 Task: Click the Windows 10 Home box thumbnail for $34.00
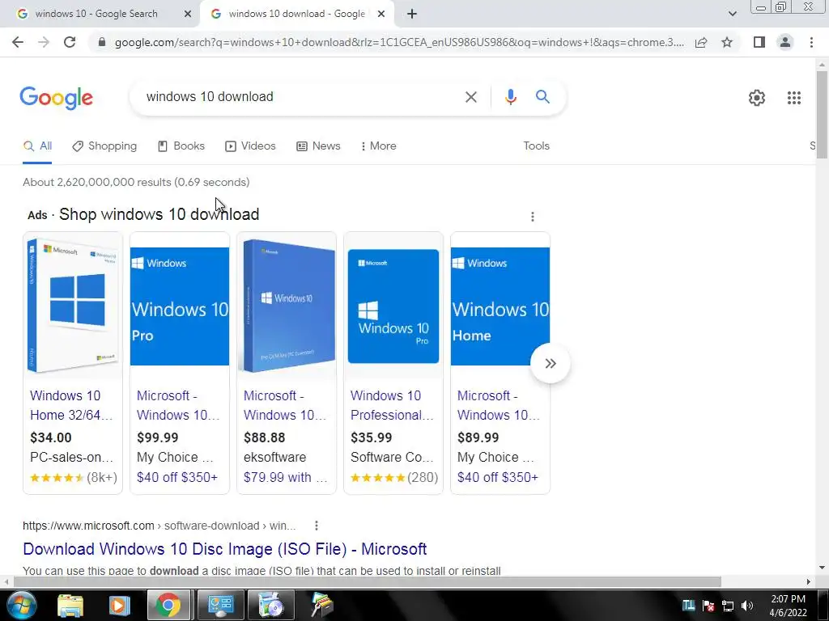pyautogui.click(x=73, y=305)
